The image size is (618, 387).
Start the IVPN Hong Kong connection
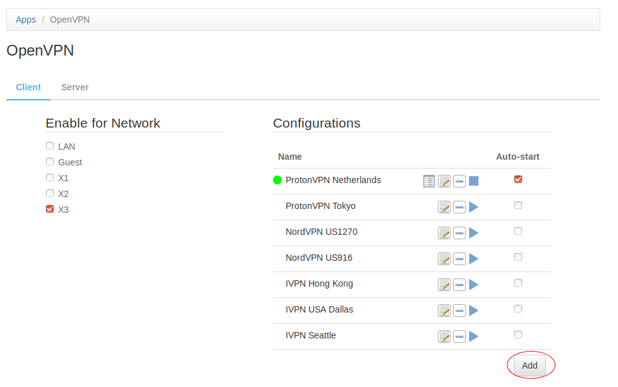[x=474, y=285]
